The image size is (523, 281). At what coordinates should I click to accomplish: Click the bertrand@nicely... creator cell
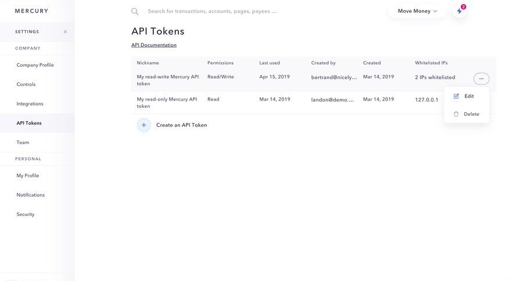click(334, 77)
